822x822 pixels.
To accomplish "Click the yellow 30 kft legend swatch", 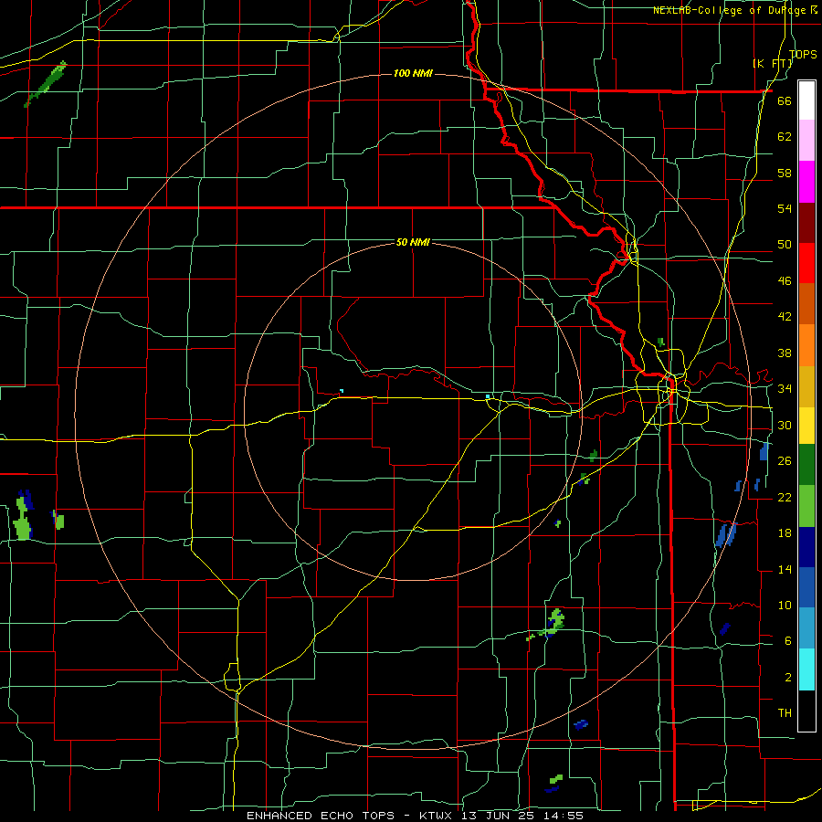I will 806,425.
